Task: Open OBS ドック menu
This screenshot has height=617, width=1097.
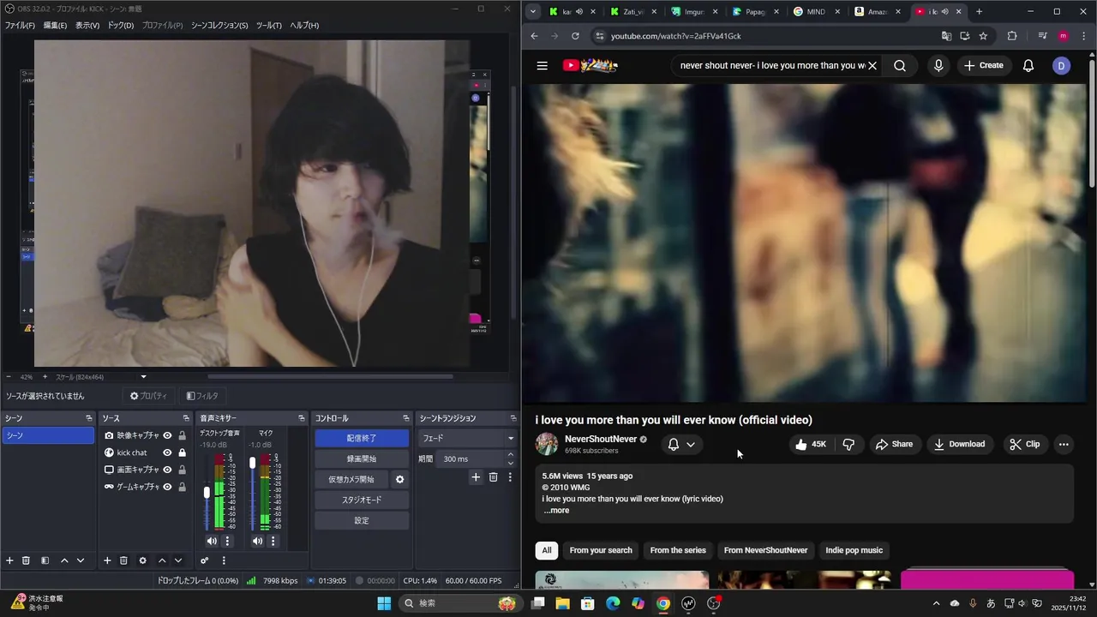Action: 120,25
